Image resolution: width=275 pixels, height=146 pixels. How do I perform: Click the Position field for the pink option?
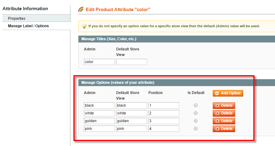(x=164, y=129)
